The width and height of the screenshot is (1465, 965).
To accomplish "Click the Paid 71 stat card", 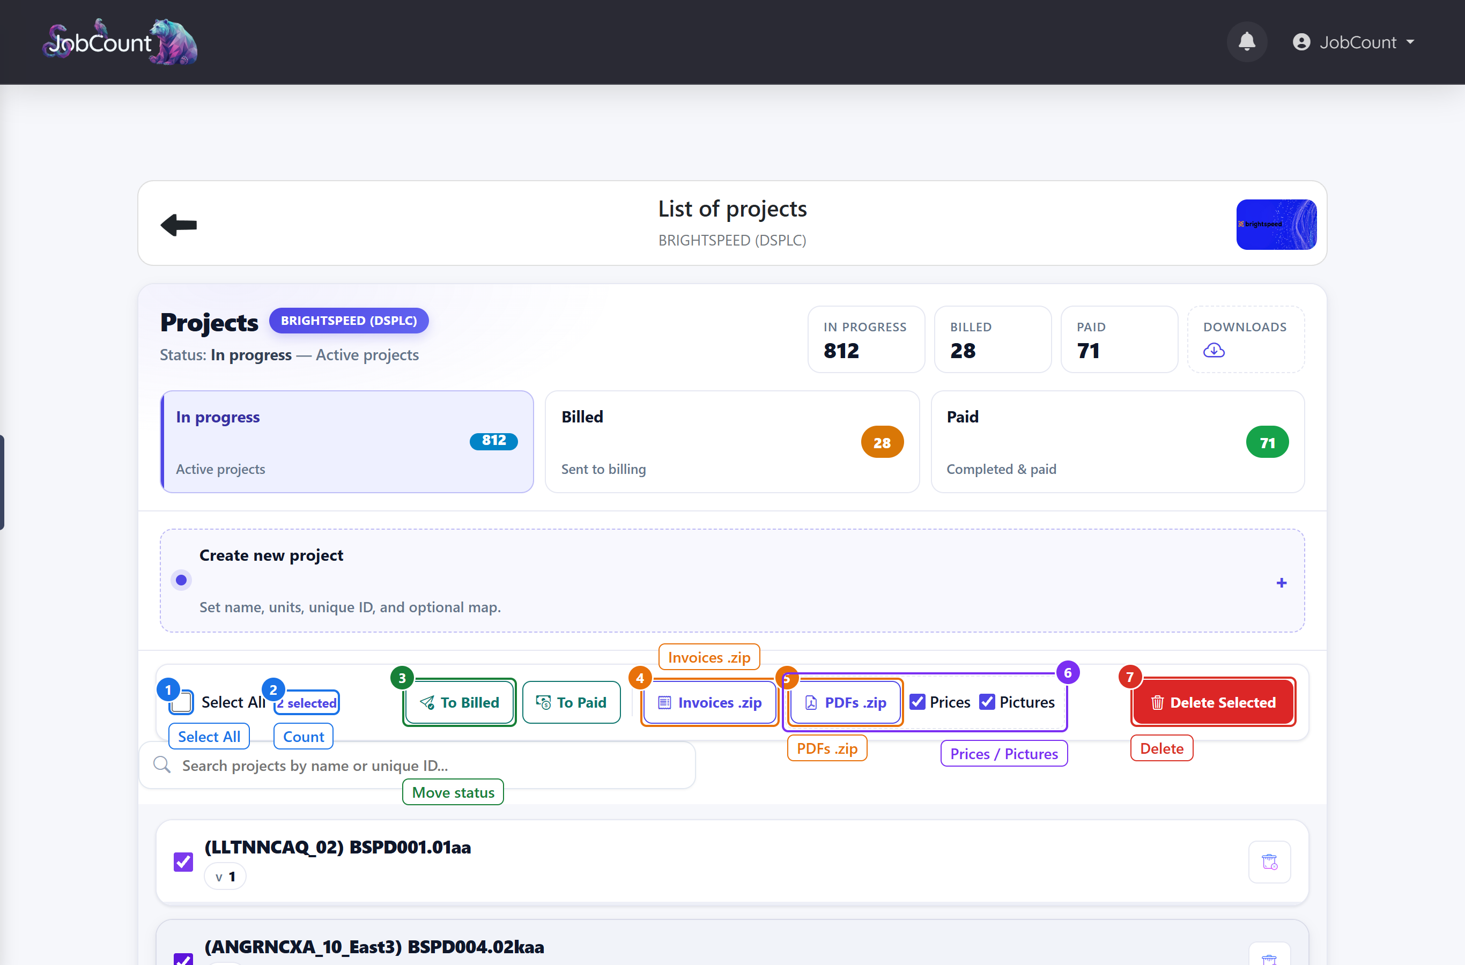I will [1119, 339].
